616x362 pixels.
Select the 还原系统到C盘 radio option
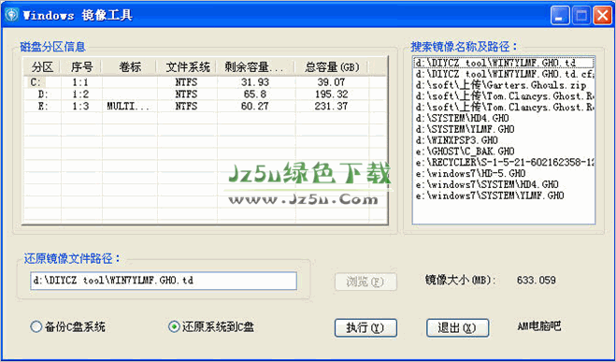point(211,326)
